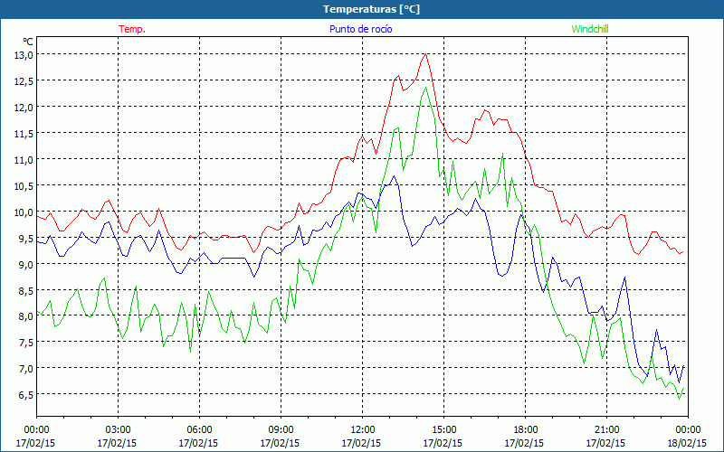Click the 03:00 time label
This screenshot has width=724, height=452.
coord(118,430)
